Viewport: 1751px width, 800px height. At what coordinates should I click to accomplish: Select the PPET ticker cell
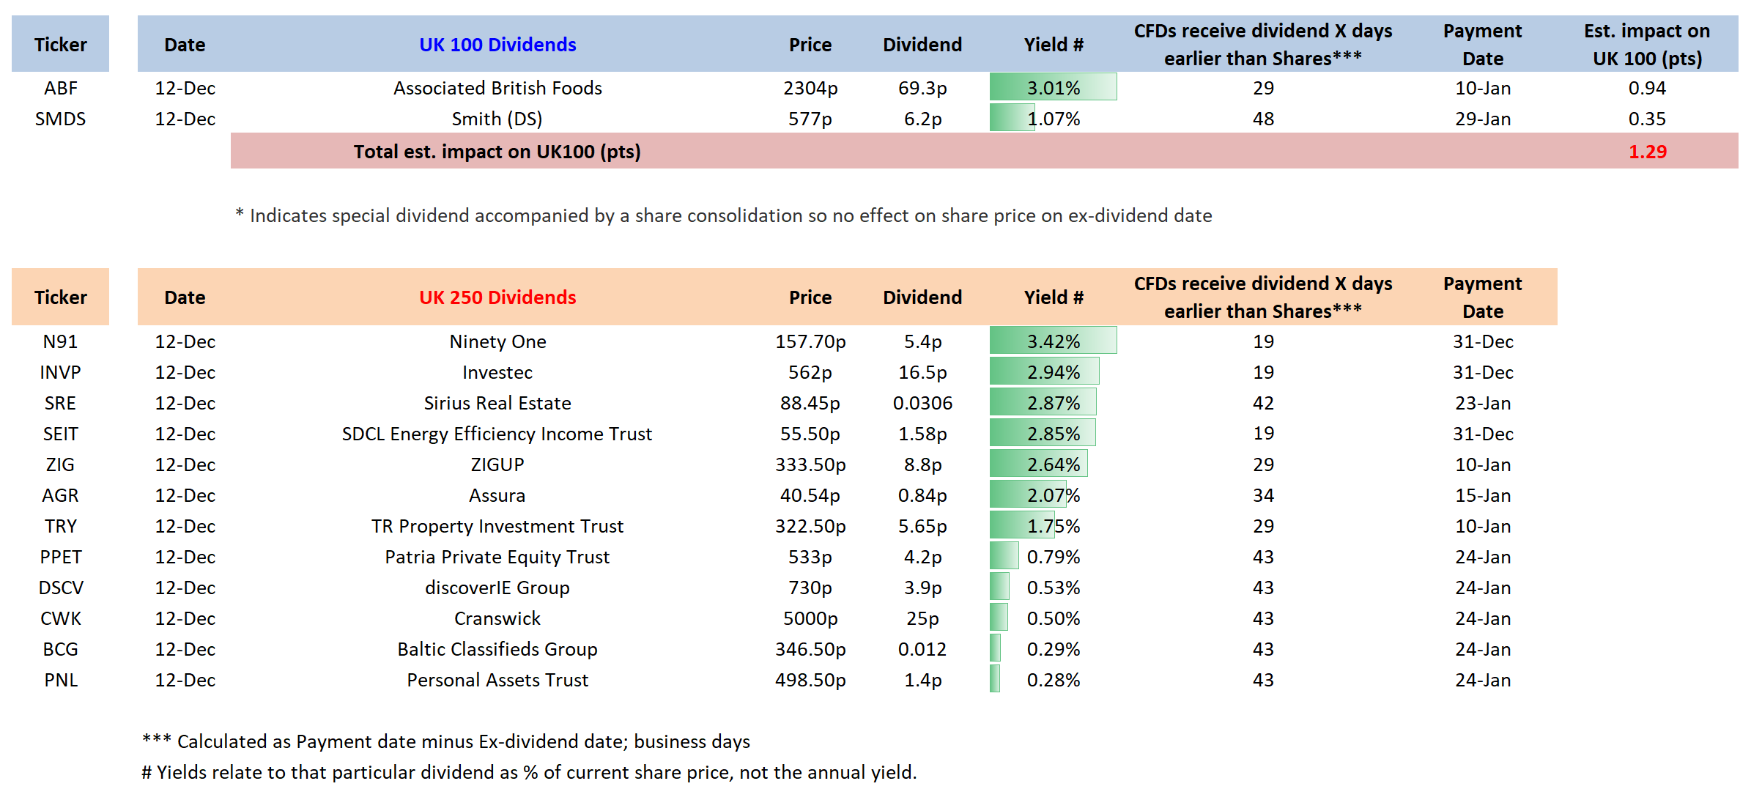coord(60,557)
